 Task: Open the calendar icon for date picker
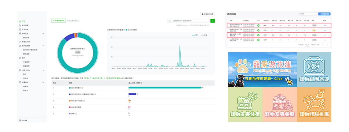tap(170, 21)
